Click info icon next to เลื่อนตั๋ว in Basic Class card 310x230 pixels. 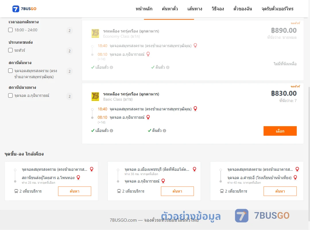(x=111, y=131)
